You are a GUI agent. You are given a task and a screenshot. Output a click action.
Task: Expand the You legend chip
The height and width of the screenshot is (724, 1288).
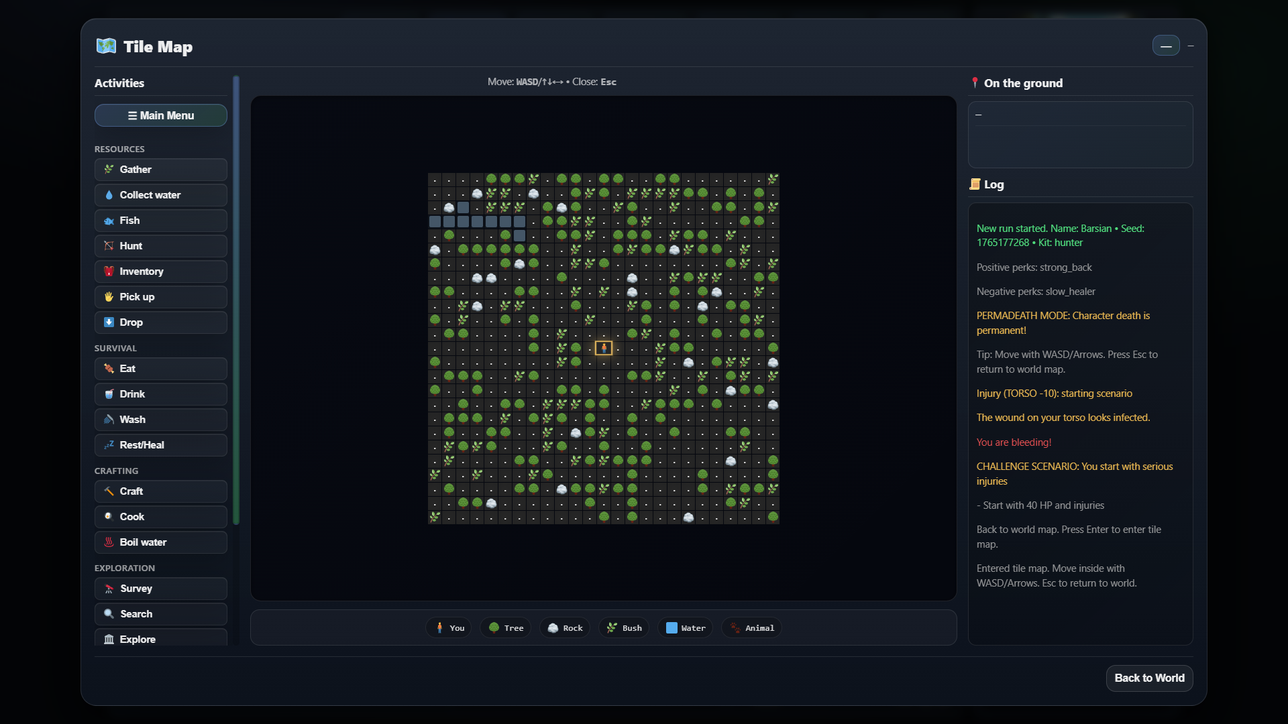pos(448,627)
